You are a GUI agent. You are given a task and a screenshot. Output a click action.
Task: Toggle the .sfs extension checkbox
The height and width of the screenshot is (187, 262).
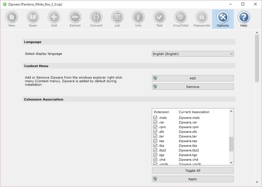155,132
